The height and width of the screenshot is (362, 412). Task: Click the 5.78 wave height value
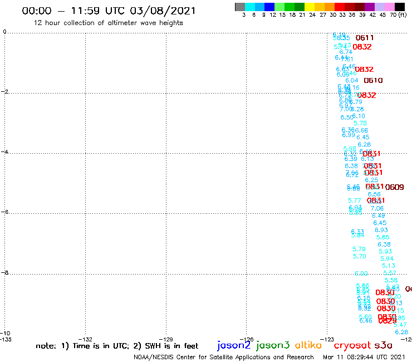360,123
